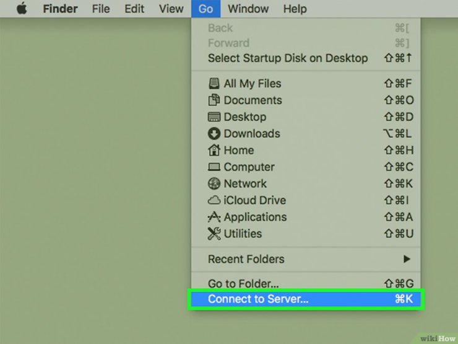This screenshot has height=344, width=458.
Task: Choose Connect to Server… item
Action: (306, 299)
